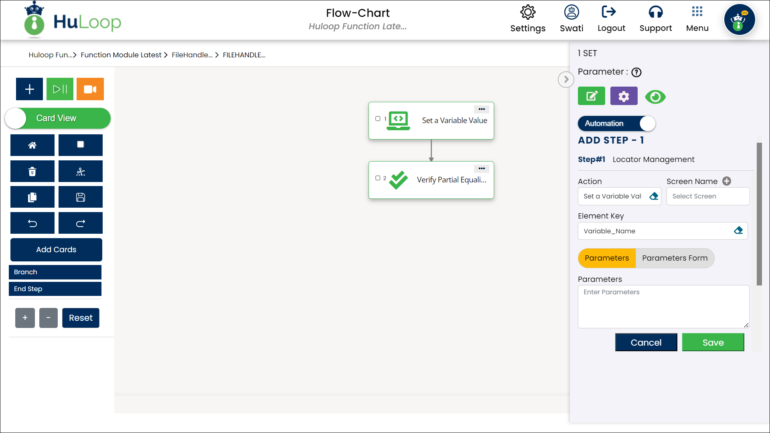Click the floppy disk save icon button
This screenshot has height=433, width=770.
(x=81, y=197)
